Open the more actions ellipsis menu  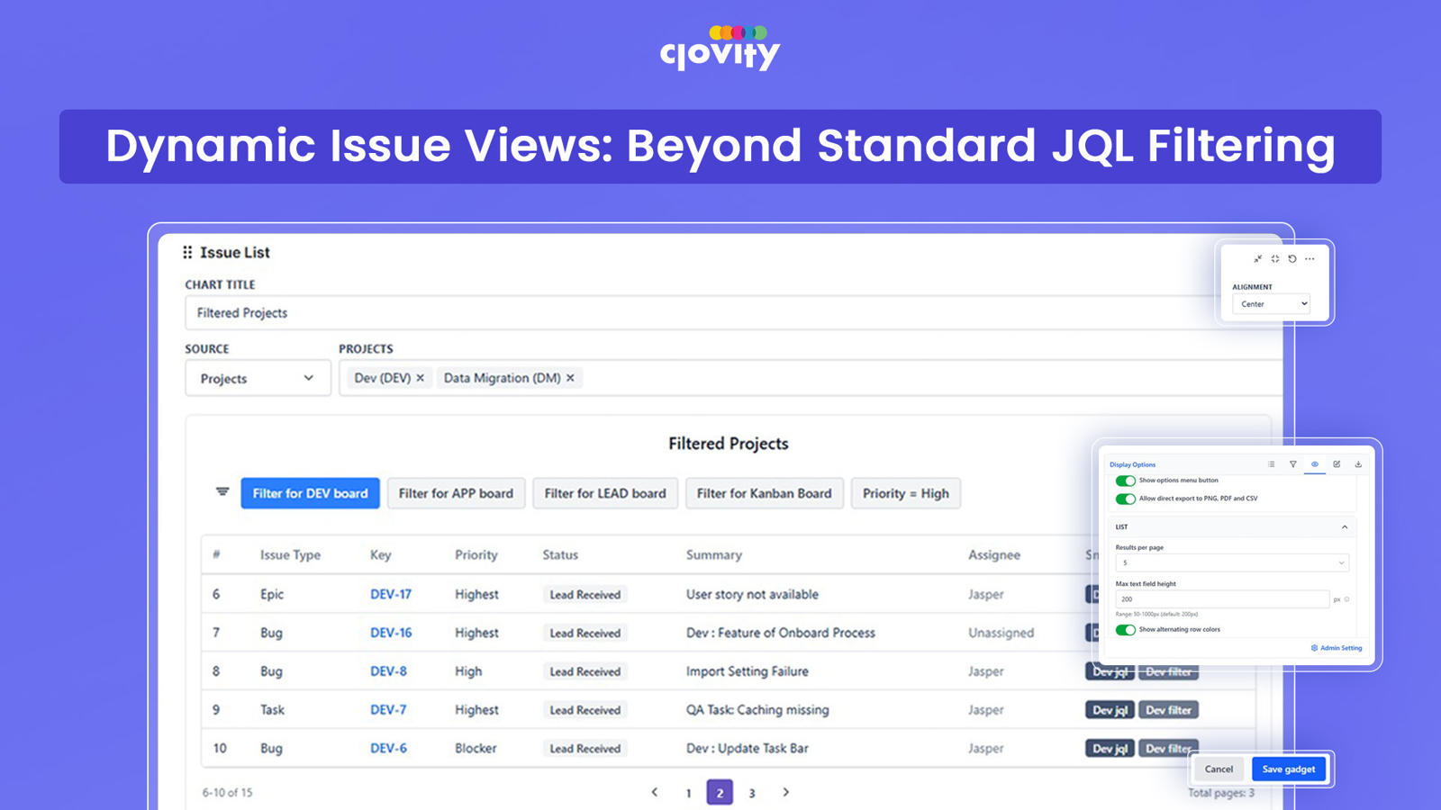click(1310, 259)
